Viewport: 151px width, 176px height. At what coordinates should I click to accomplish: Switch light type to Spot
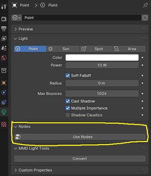[96, 49]
